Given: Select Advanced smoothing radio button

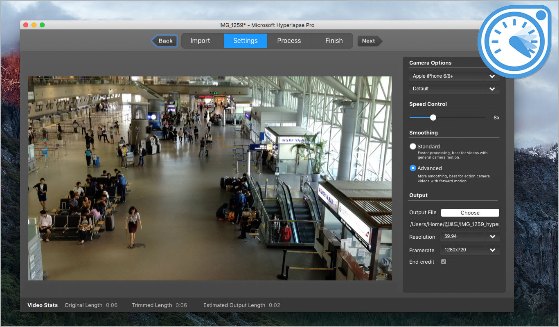Looking at the screenshot, I should (413, 168).
